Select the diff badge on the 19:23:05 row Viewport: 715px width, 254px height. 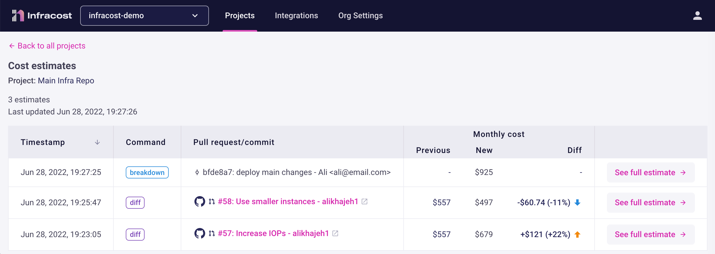135,234
